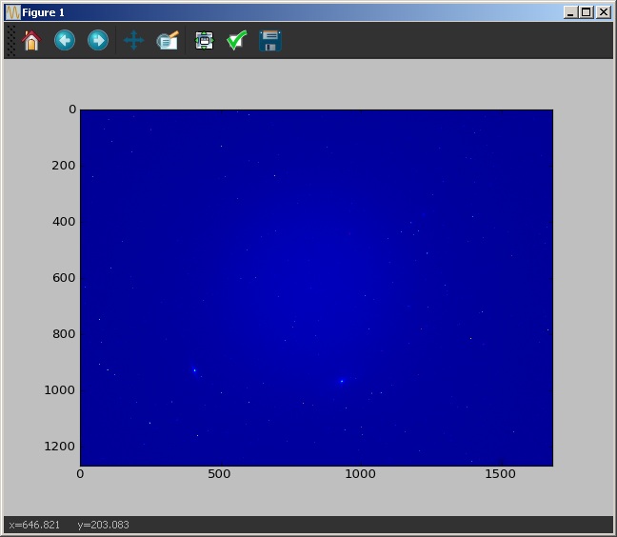Click the y-axis tick label 800
This screenshot has height=537, width=617.
[64, 333]
